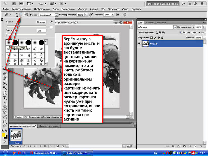Select the Мягкая круглая brush preset thumbnail
Viewport: 208px width, 156px height.
[9, 43]
